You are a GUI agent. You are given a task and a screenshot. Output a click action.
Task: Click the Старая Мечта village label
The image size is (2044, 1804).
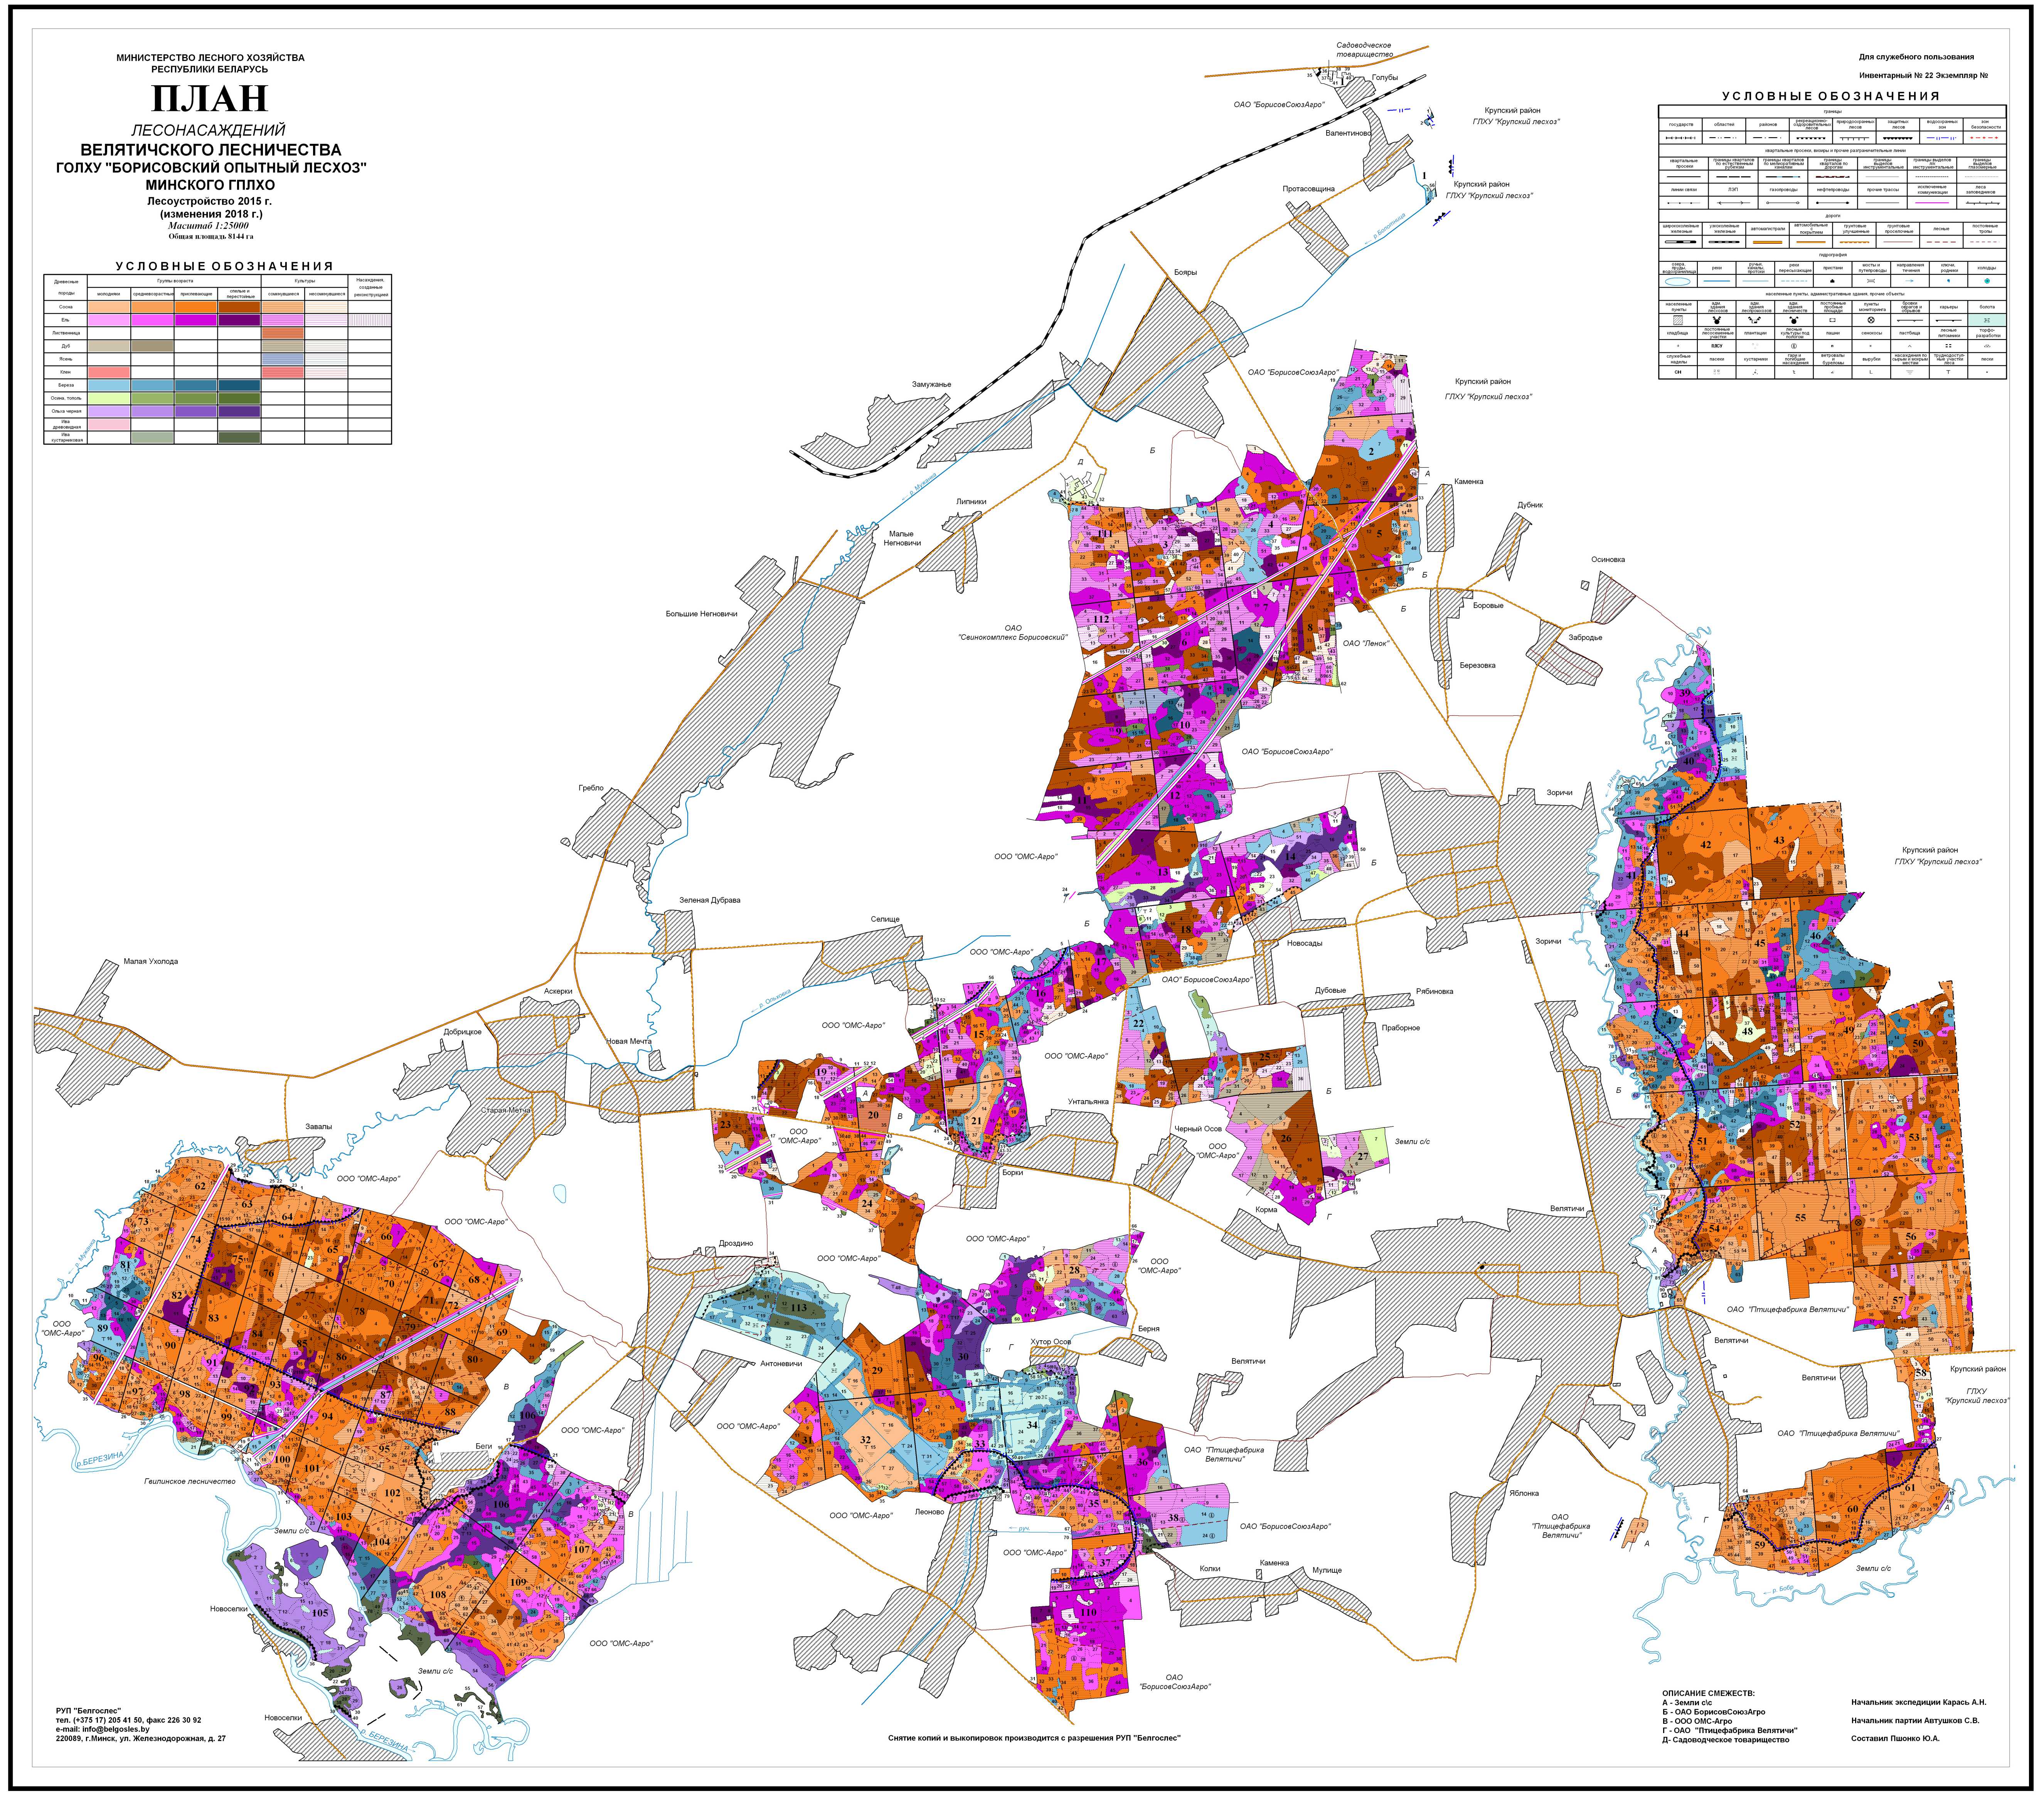[x=506, y=1110]
